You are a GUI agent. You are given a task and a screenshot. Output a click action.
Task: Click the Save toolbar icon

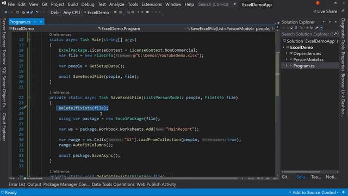(28, 13)
